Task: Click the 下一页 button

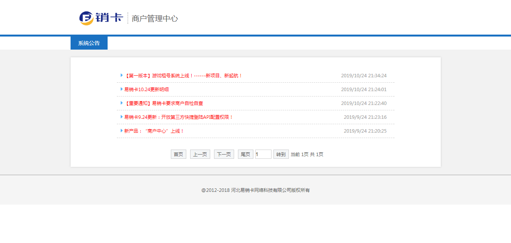Action: click(224, 154)
